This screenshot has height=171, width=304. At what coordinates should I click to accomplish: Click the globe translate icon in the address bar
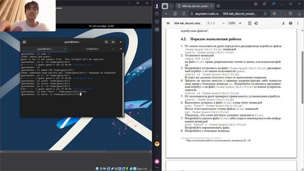(x=274, y=14)
